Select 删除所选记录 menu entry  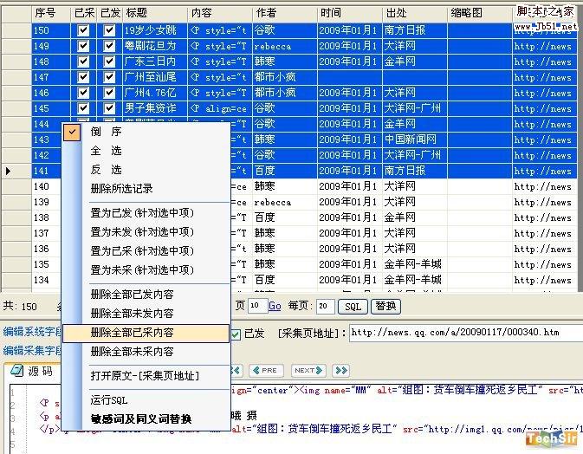point(146,189)
